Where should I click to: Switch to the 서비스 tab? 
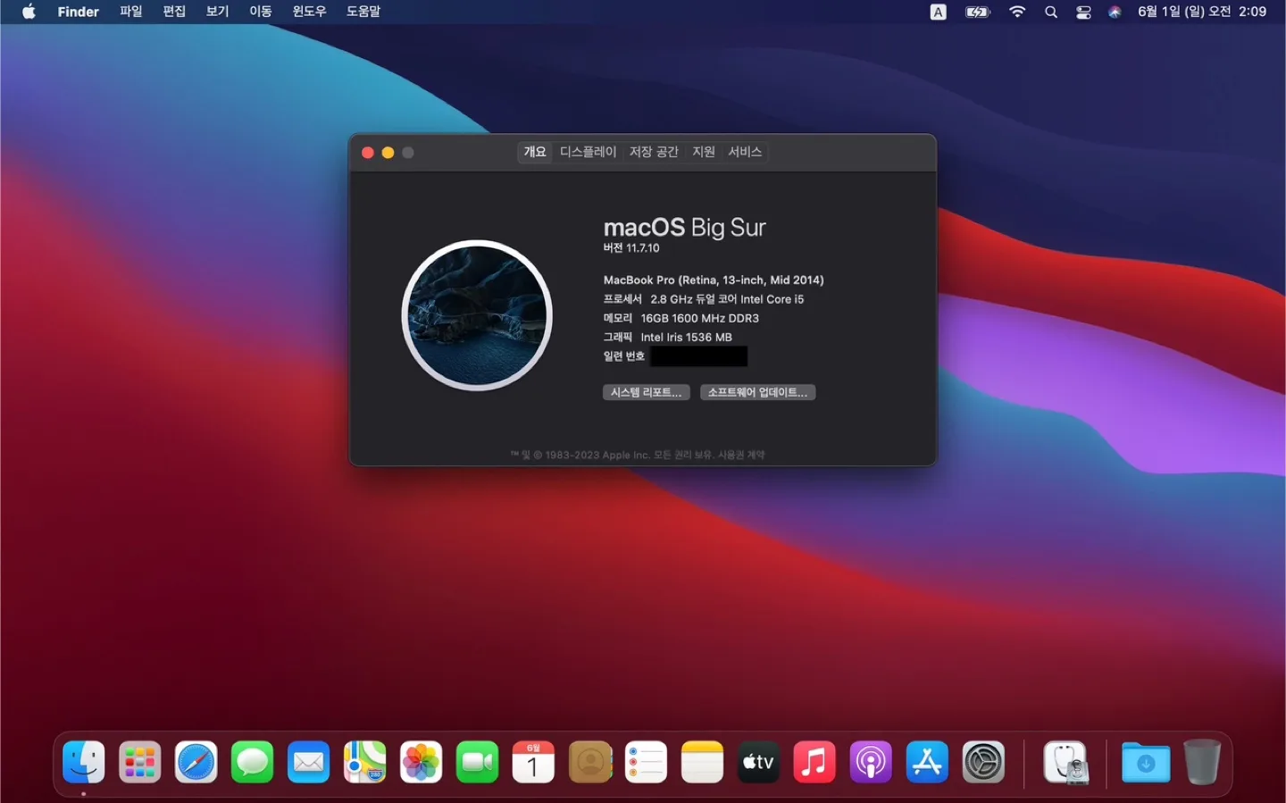click(x=745, y=152)
